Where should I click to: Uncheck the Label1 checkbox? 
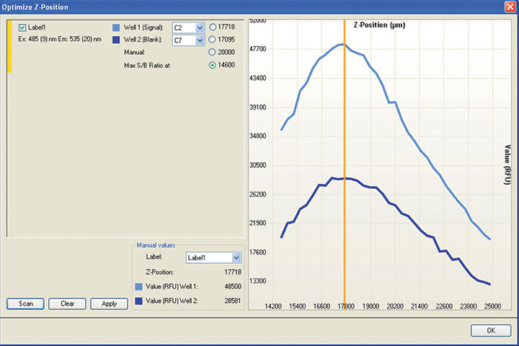(x=22, y=28)
